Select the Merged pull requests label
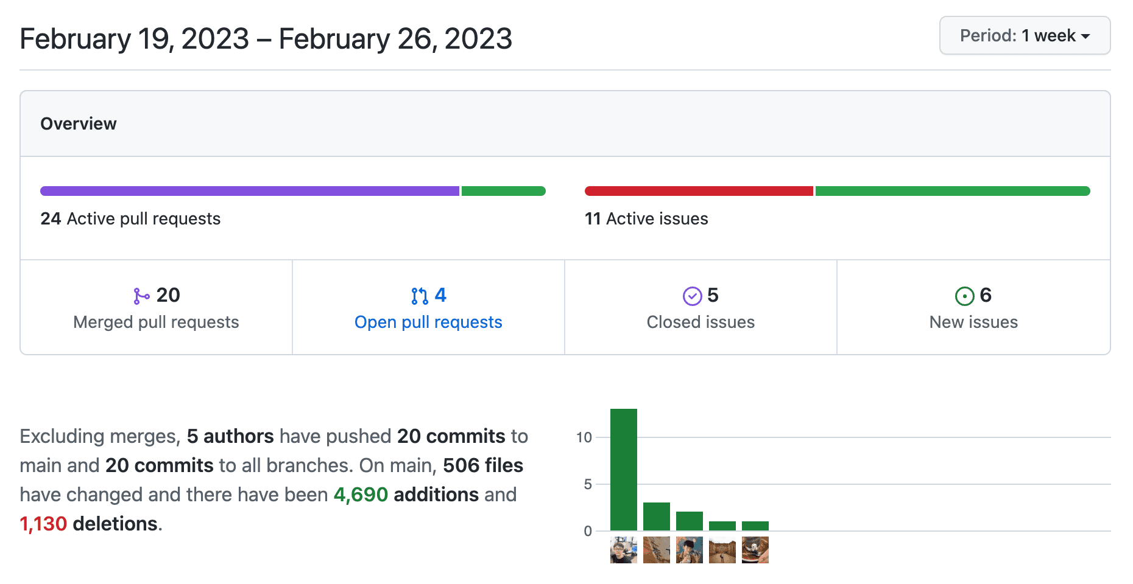 156,322
